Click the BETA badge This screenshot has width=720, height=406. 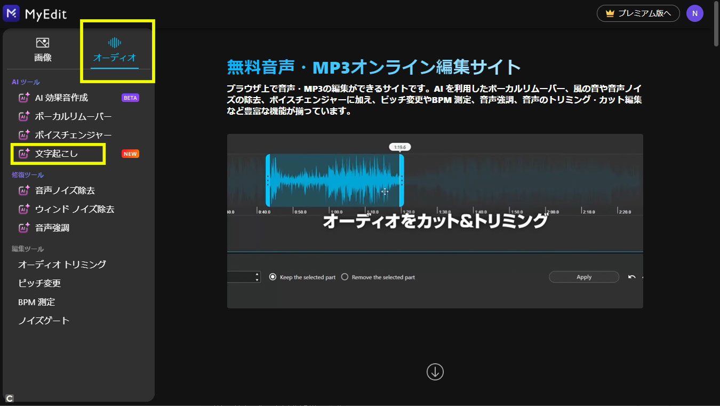point(130,98)
